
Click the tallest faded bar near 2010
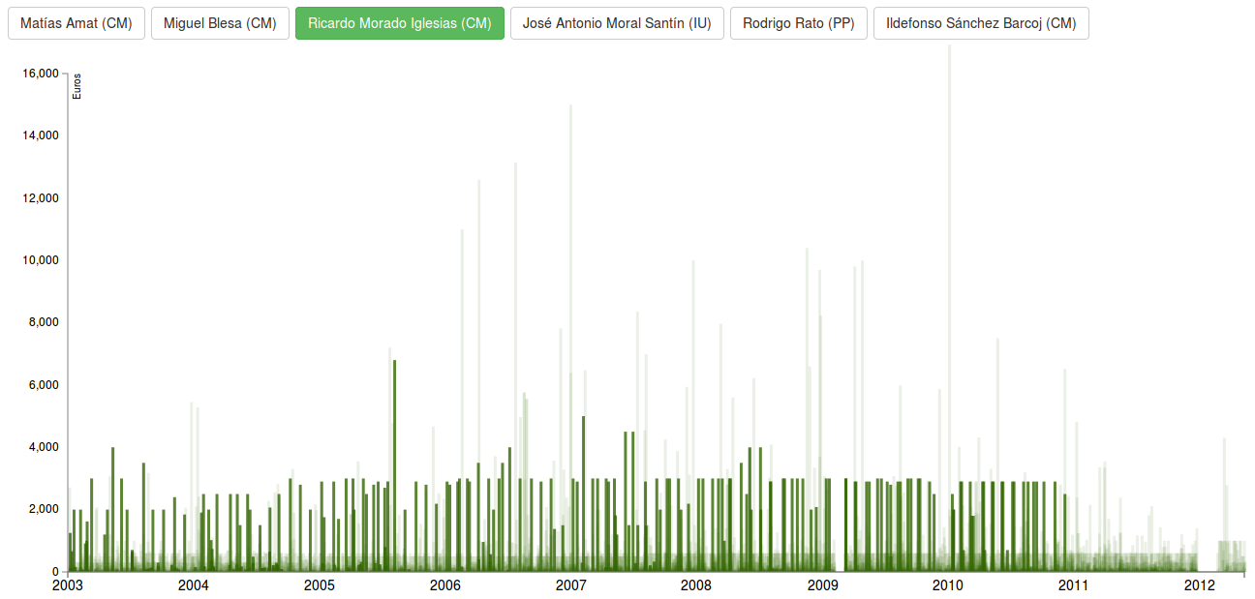(949, 290)
